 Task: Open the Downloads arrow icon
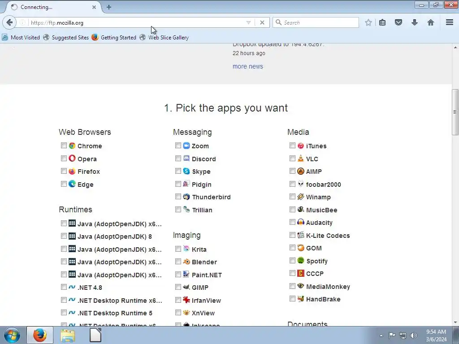pyautogui.click(x=415, y=22)
